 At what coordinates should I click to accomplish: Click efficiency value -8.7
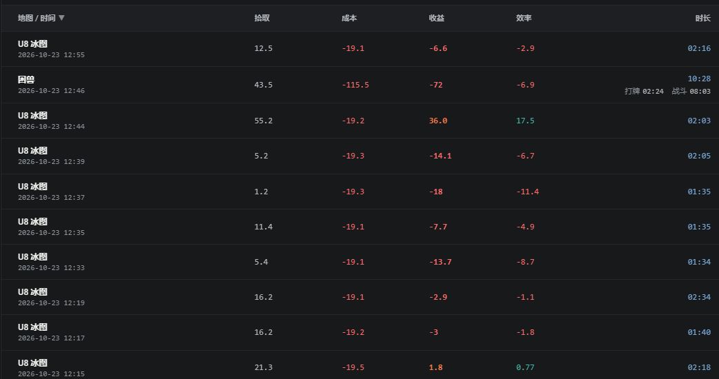point(526,262)
